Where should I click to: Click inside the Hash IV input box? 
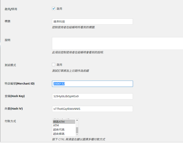pyautogui.click(x=92, y=109)
